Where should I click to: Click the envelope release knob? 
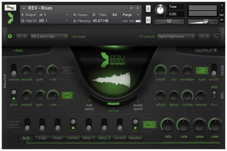[200, 96]
